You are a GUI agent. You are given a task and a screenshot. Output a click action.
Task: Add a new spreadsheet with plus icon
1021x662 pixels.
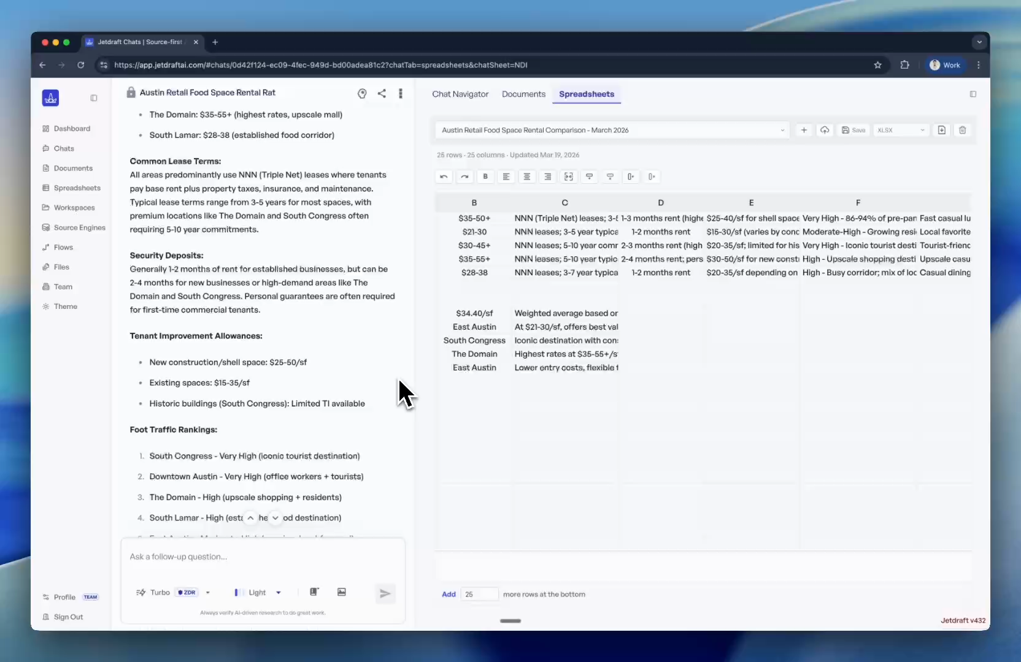tap(804, 130)
